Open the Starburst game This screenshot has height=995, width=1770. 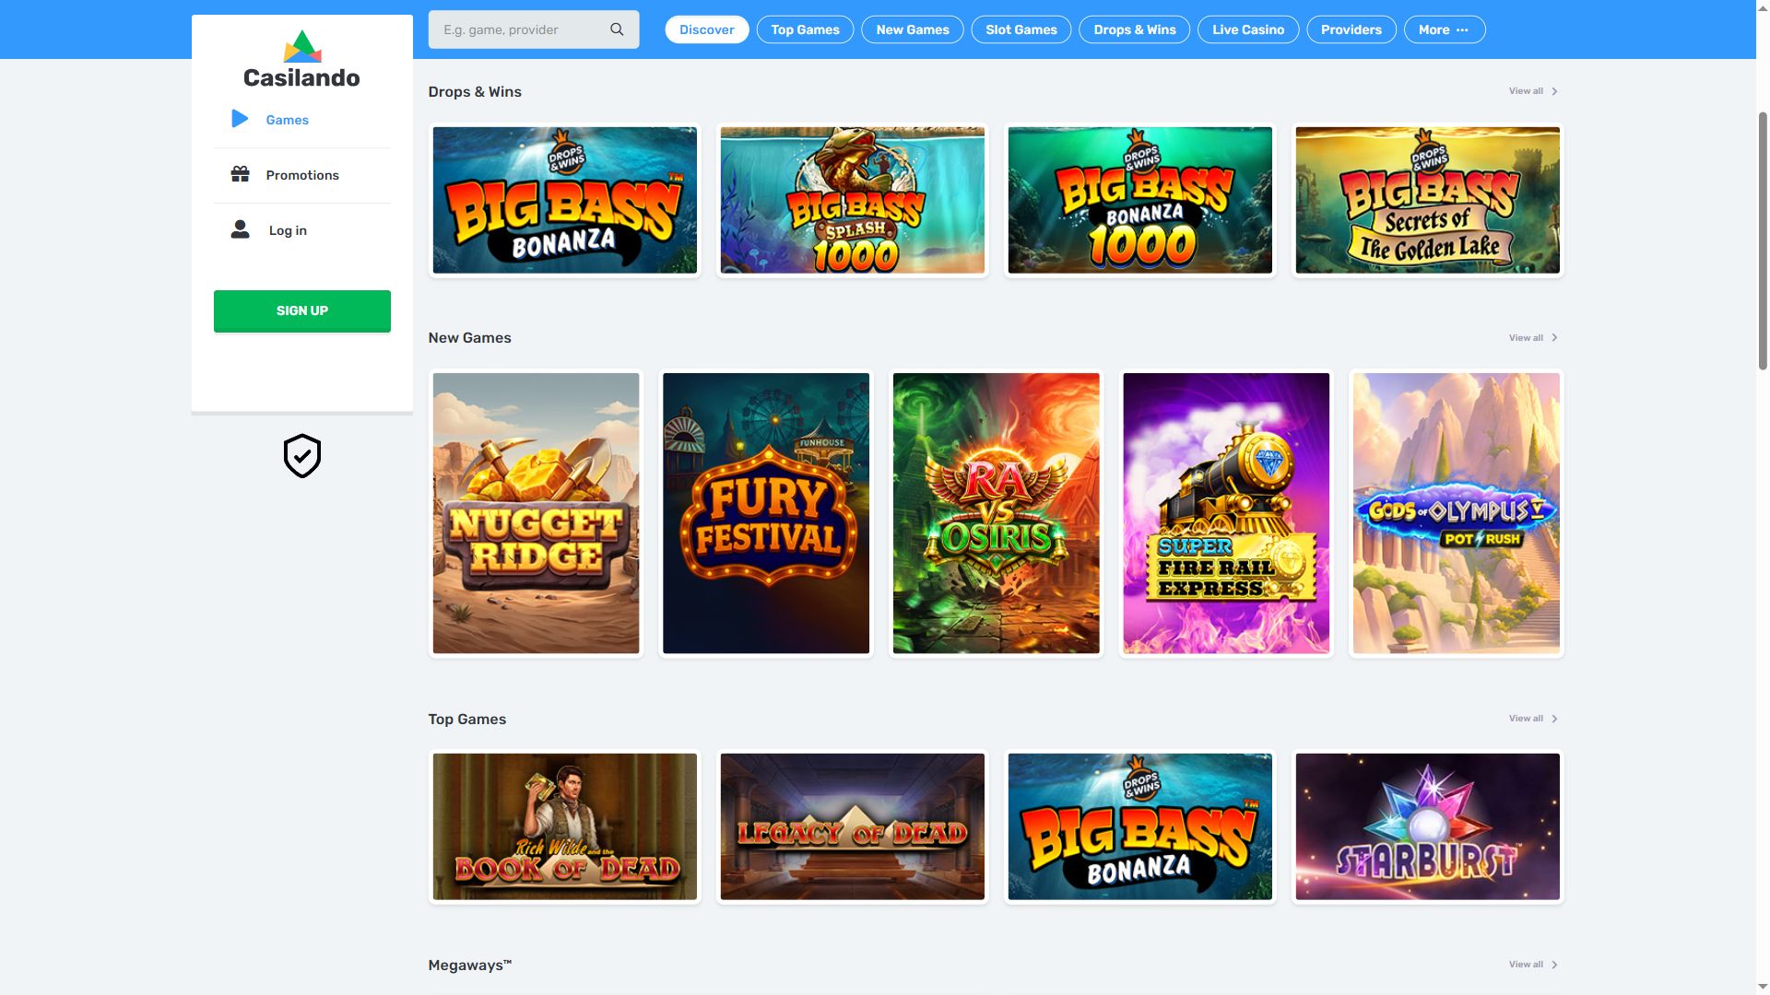click(1427, 826)
